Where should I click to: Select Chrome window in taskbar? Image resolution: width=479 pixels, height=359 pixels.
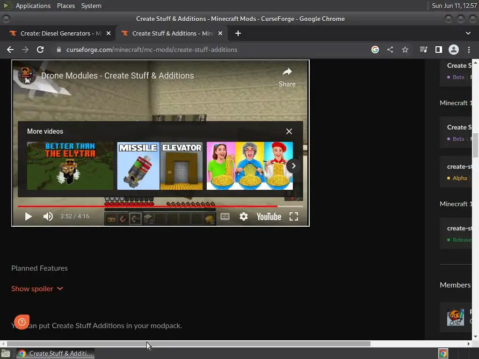[x=55, y=353]
